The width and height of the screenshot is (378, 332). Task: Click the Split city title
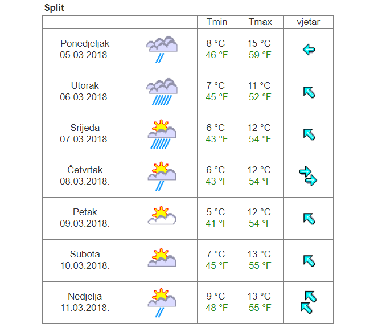click(x=54, y=9)
